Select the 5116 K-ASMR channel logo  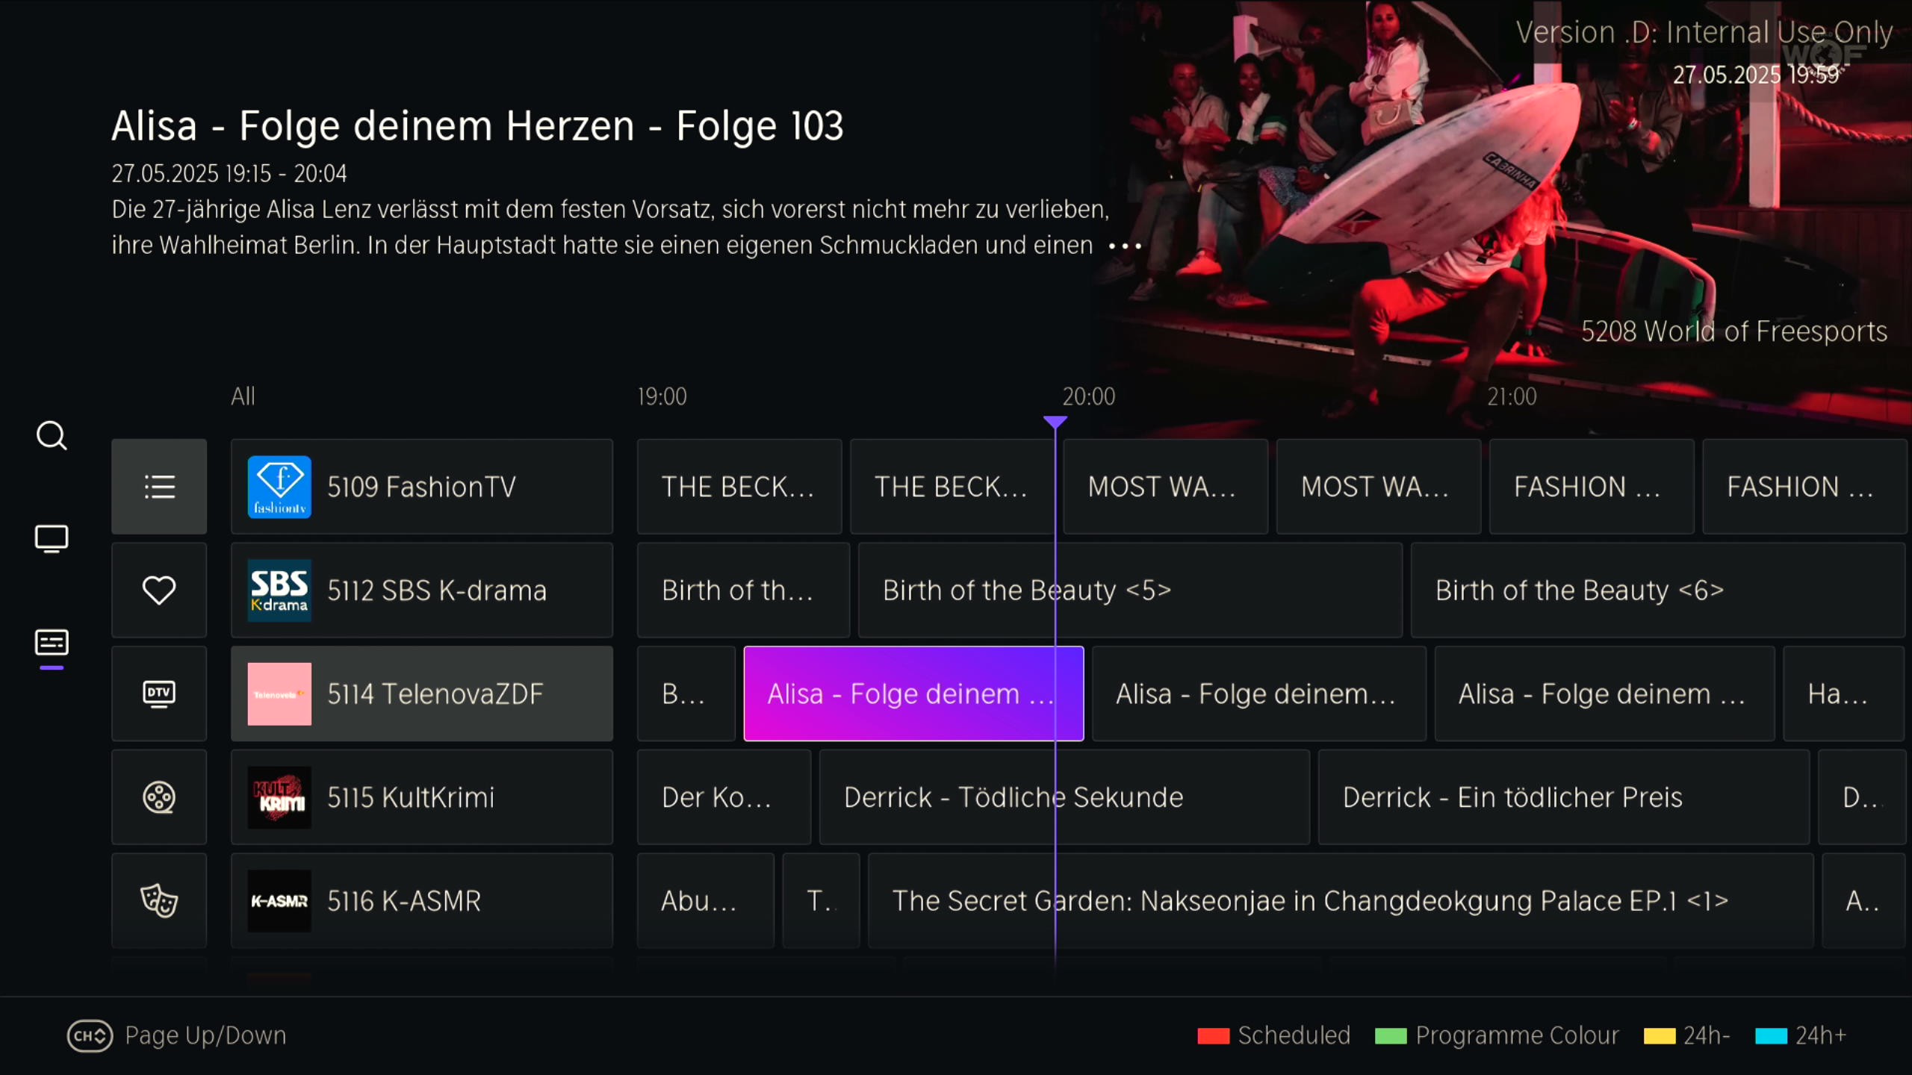tap(279, 901)
